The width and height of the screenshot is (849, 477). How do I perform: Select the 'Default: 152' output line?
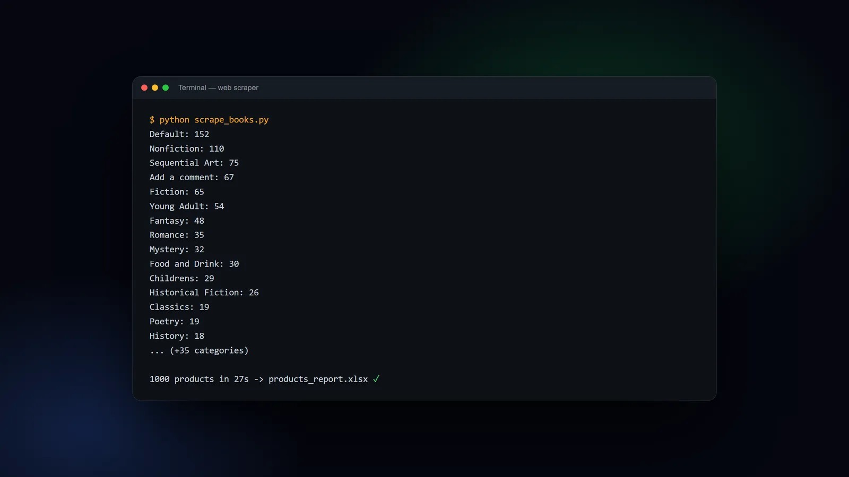coord(179,134)
